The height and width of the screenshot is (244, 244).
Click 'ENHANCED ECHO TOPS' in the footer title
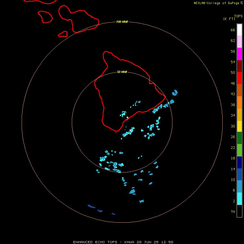click(95, 242)
